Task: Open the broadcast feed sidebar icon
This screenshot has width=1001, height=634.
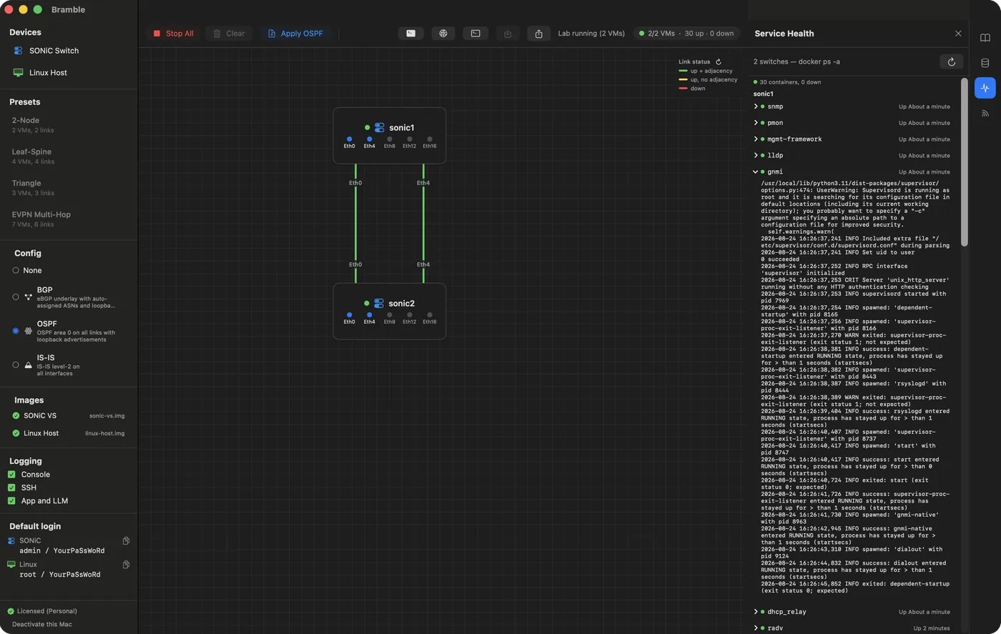Action: tap(985, 113)
